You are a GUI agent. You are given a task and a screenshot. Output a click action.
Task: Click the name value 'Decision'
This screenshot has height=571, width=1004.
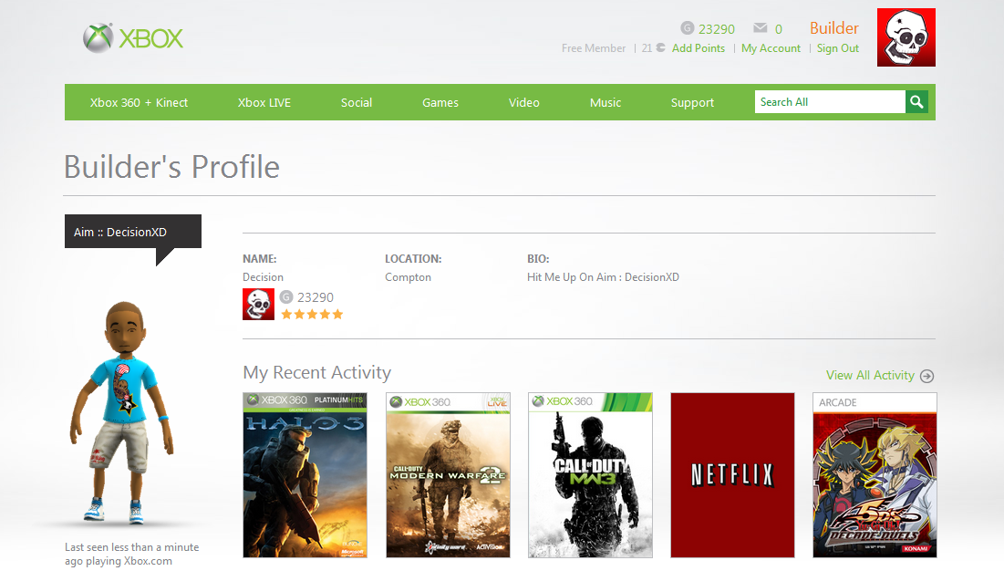[x=263, y=277]
